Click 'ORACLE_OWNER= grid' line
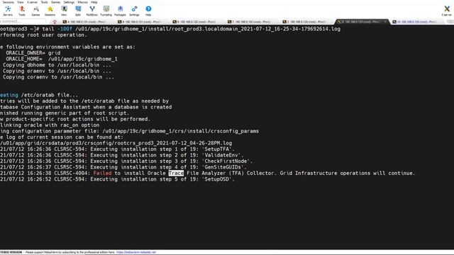This screenshot has height=255, width=454. [x=33, y=53]
